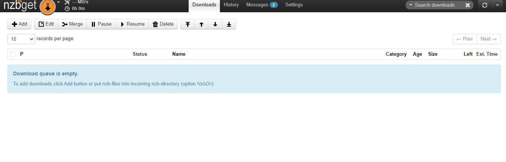Clear the search field with X icon
Viewport: 506px width, 162px height.
point(468,5)
